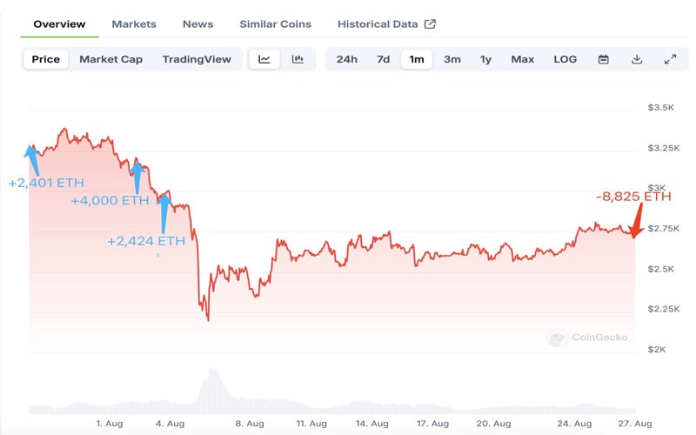This screenshot has width=696, height=435.
Task: Switch to TradingView chart mode
Action: pos(197,59)
